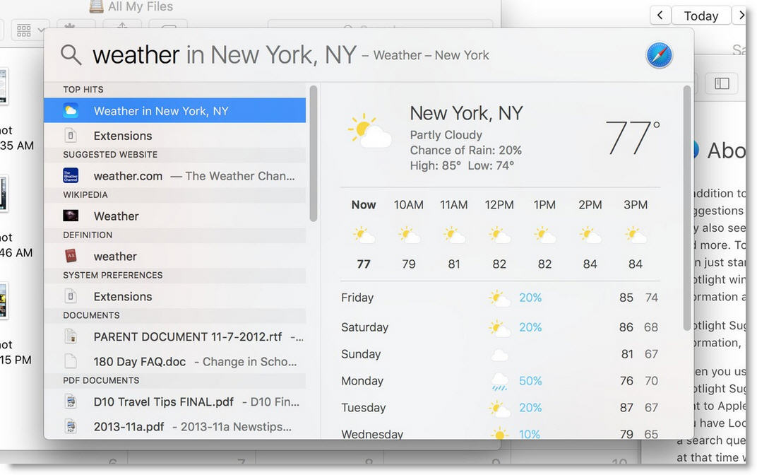Click the Saturday forecast row
Viewport: 757px width, 475px height.
499,328
